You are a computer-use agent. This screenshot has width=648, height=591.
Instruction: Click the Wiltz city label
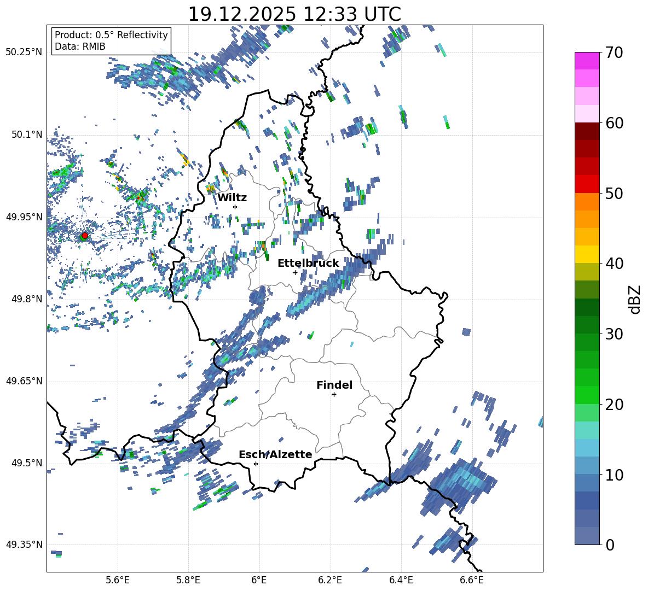pyautogui.click(x=232, y=198)
